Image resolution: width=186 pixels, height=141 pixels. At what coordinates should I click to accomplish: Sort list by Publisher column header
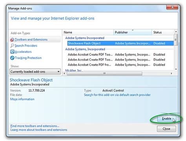(x=133, y=32)
